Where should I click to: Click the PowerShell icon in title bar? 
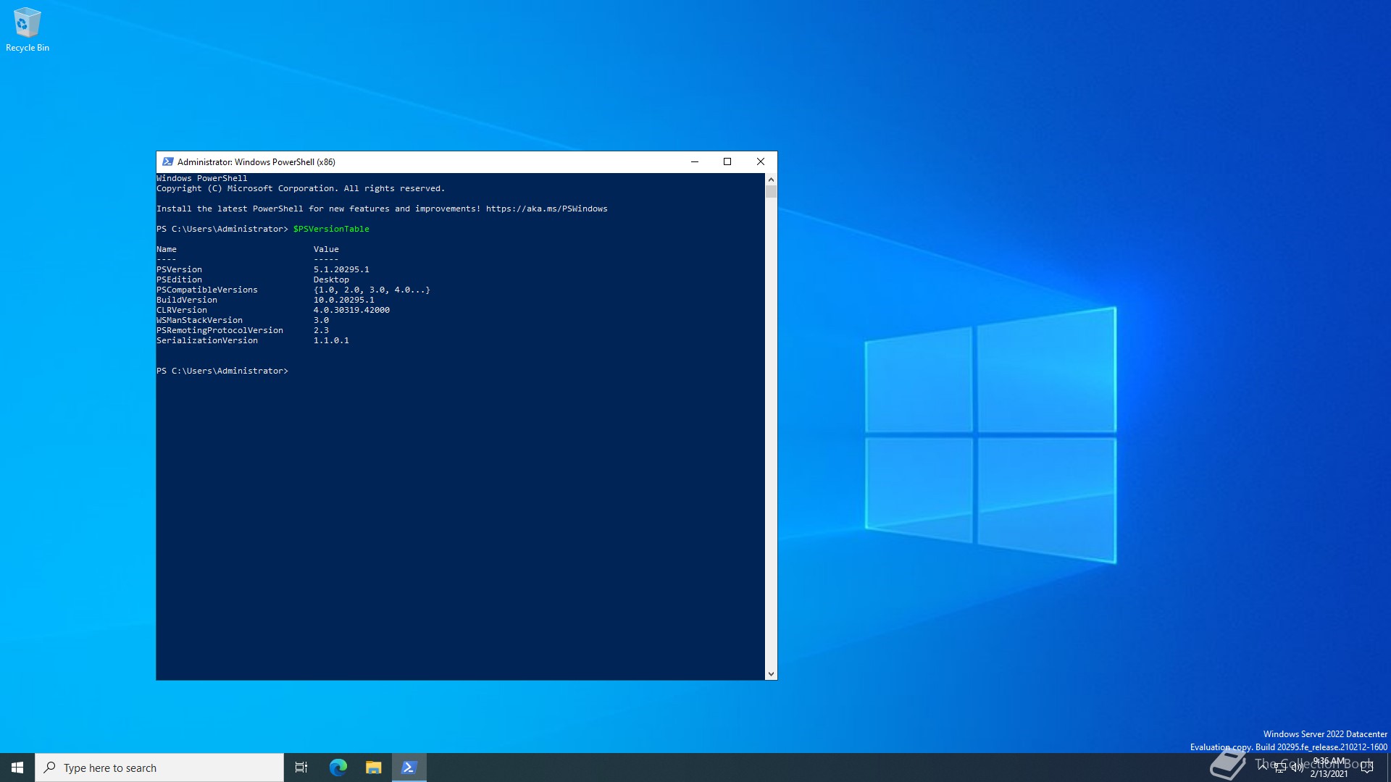coord(167,161)
